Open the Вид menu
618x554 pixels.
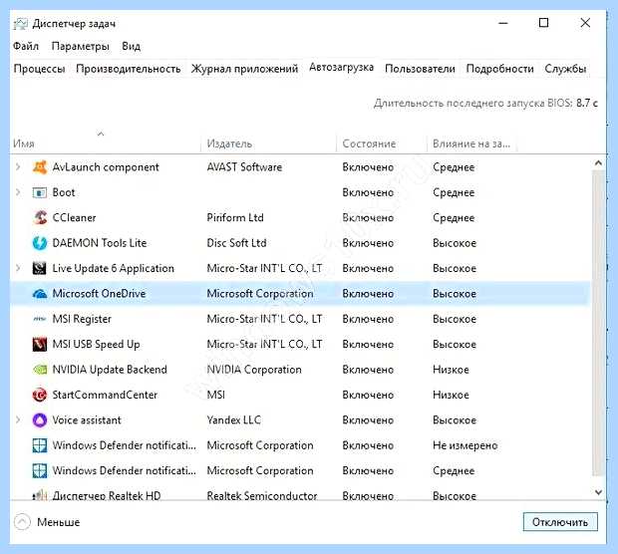131,46
